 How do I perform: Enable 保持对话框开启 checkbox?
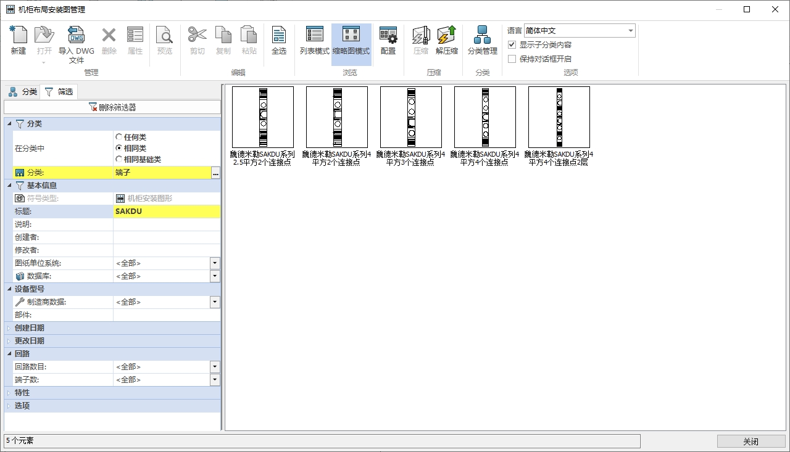coord(512,59)
